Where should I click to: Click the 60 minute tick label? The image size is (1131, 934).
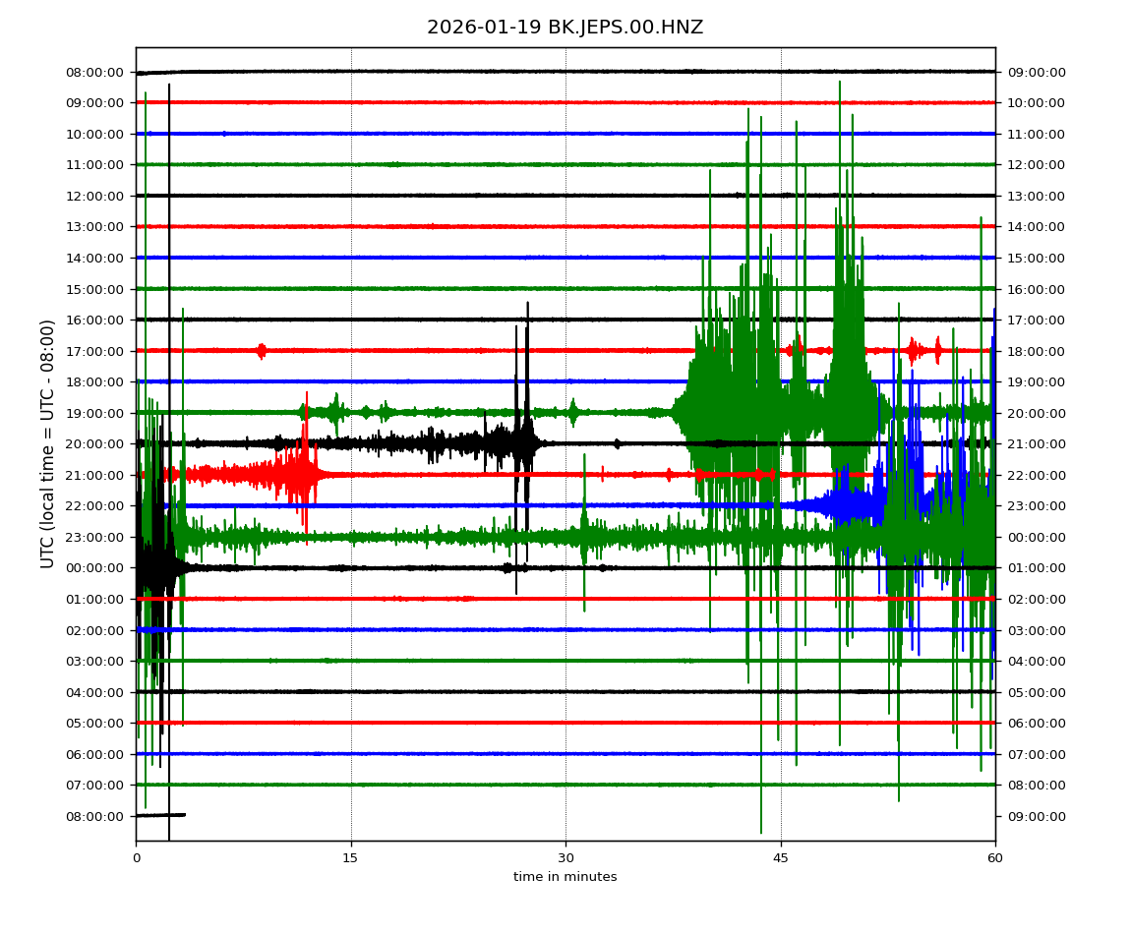[995, 858]
